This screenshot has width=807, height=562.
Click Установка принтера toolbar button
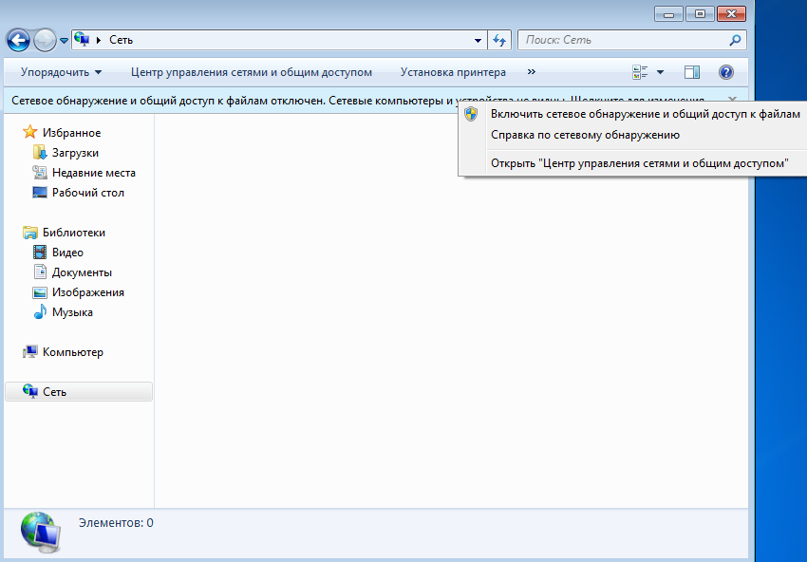coord(453,72)
